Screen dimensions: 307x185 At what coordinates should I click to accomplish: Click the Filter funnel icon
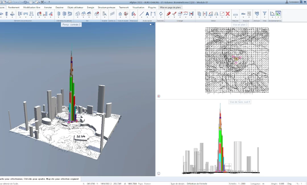coord(264,13)
